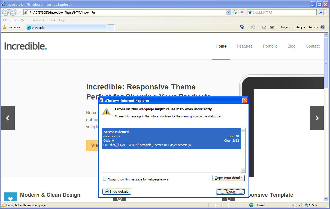Click the status bar warning icon
330x209 pixels.
(x=3, y=205)
